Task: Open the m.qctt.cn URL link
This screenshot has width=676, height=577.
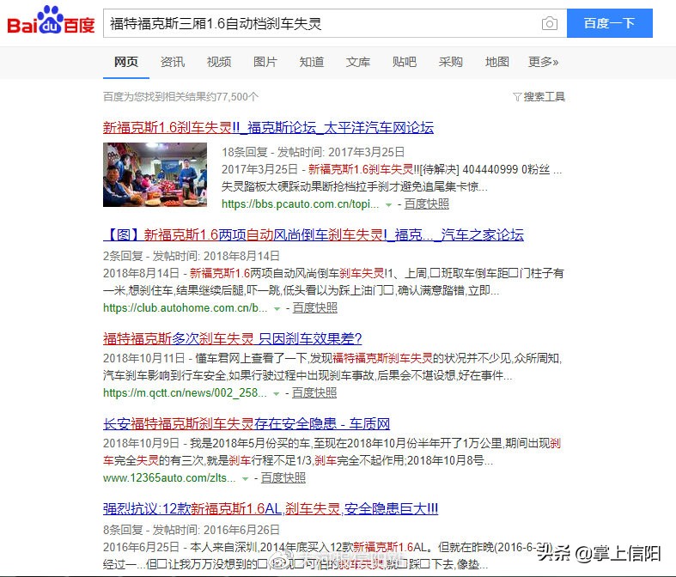Action: click(x=185, y=392)
